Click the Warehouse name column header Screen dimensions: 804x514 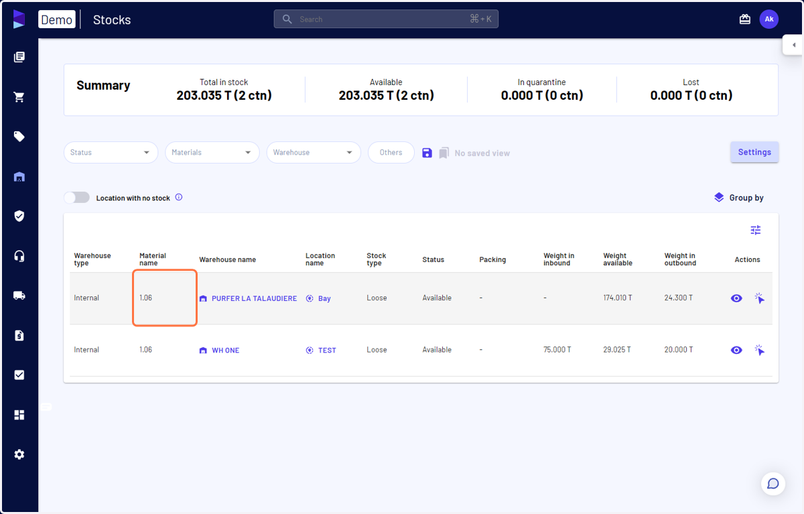point(227,260)
